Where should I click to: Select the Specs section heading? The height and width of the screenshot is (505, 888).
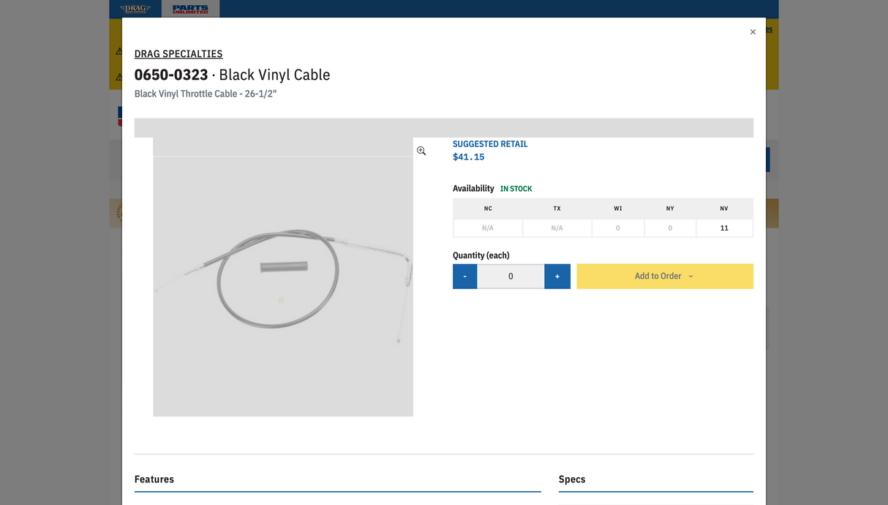pyautogui.click(x=572, y=479)
